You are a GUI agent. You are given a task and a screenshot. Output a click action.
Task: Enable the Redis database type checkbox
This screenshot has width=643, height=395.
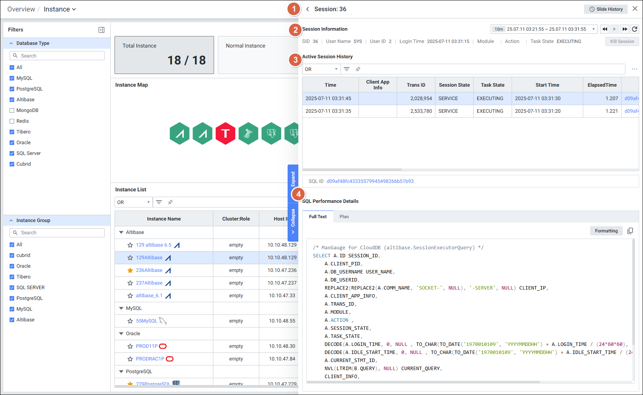click(x=12, y=121)
